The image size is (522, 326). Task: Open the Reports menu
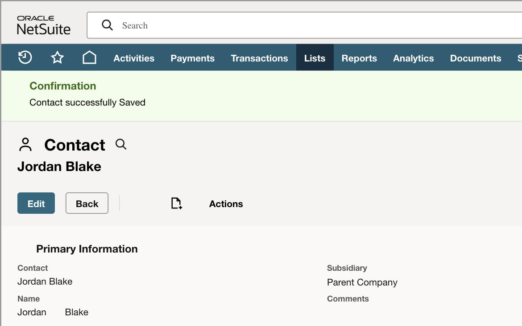coord(359,58)
